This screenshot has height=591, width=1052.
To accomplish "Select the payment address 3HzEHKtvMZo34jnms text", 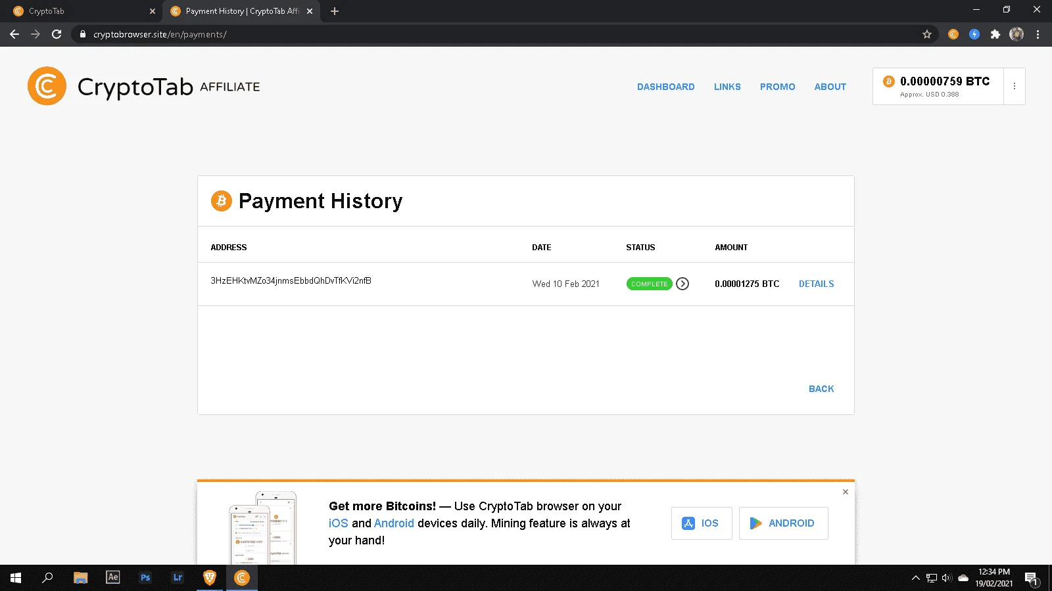I will (291, 280).
